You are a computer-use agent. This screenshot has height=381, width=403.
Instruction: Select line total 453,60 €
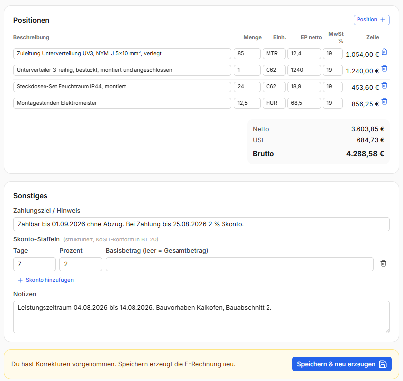click(x=365, y=88)
